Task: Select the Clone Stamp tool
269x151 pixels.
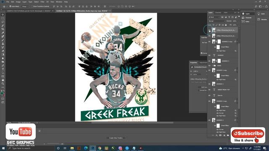Action: [x=3, y=44]
